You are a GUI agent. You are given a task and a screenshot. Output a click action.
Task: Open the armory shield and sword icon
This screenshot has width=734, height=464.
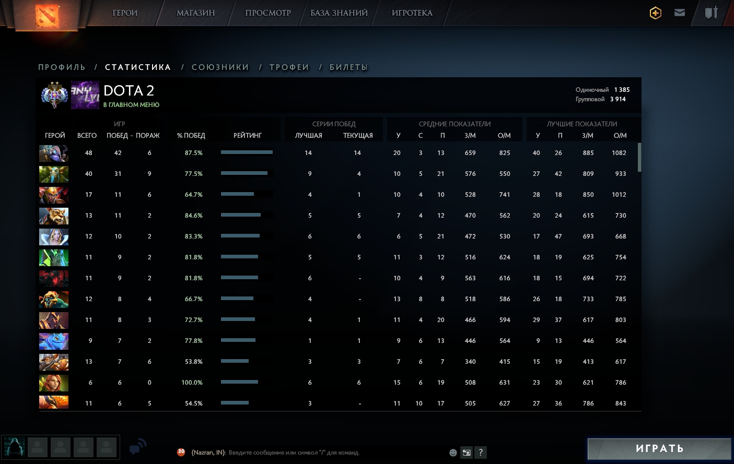(711, 13)
